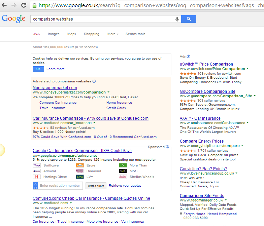This screenshot has width=264, height=226.
Task: Open 'Google Car Insurance Comparison' result
Action: tap(82, 151)
